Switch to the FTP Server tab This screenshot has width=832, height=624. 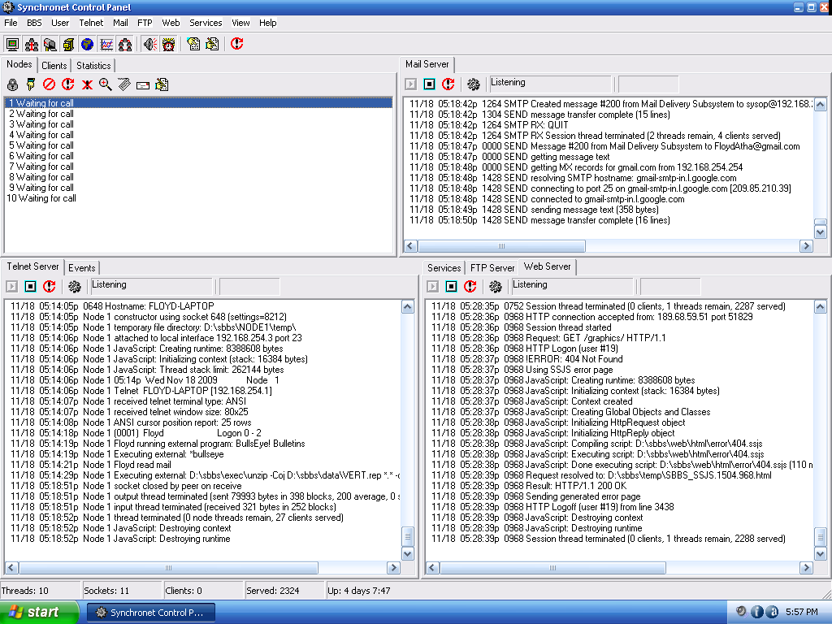492,267
